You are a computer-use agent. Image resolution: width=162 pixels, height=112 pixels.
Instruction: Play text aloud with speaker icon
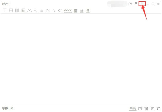click(x=60, y=10)
